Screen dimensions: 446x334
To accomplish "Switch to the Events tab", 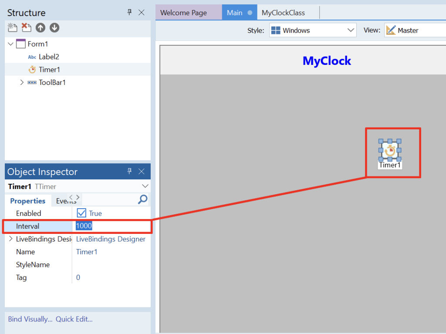I will (x=66, y=201).
